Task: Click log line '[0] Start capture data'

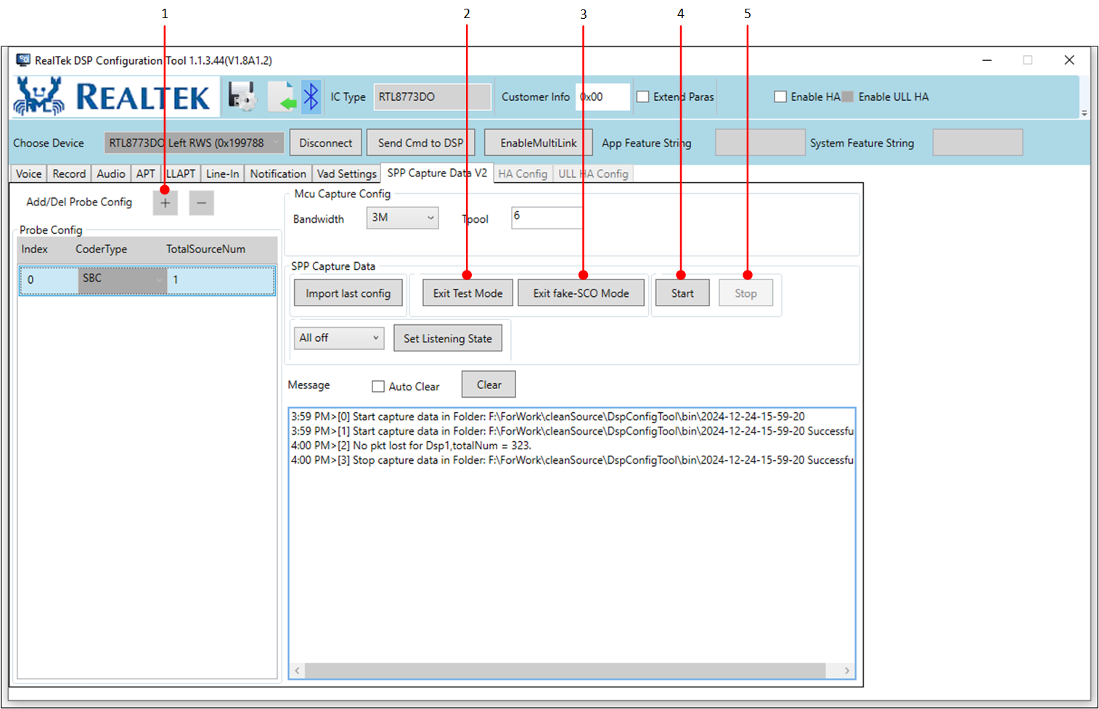Action: 547,417
